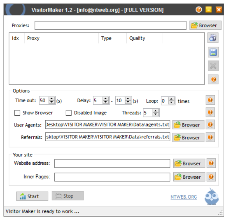This screenshot has height=219, width=228.
Task: Open help icon for Inner Pages
Action: tap(211, 177)
